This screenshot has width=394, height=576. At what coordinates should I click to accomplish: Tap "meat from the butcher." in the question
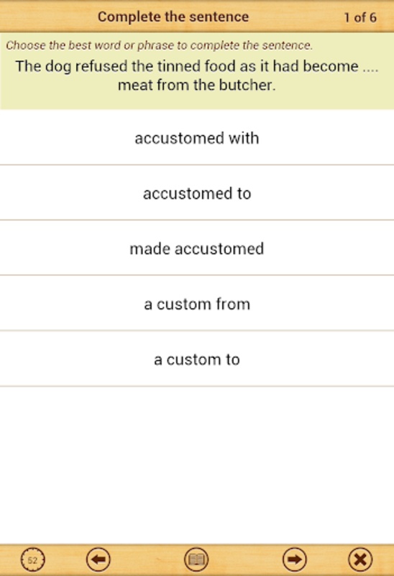click(x=196, y=85)
